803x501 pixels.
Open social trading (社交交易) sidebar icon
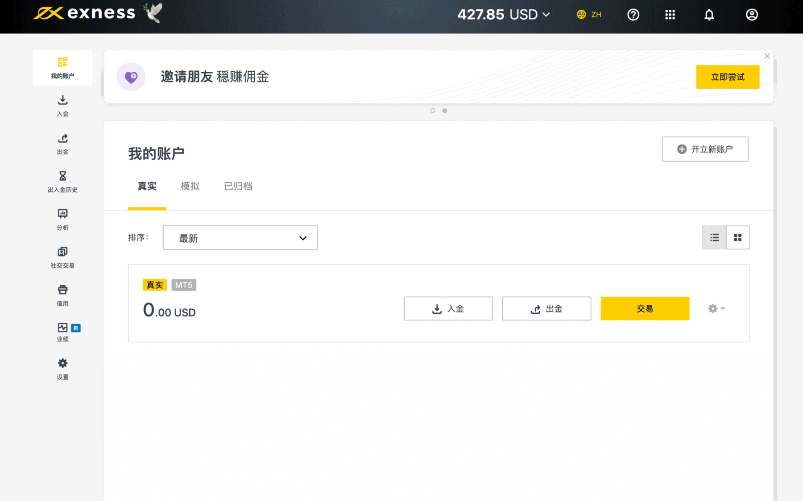(62, 252)
